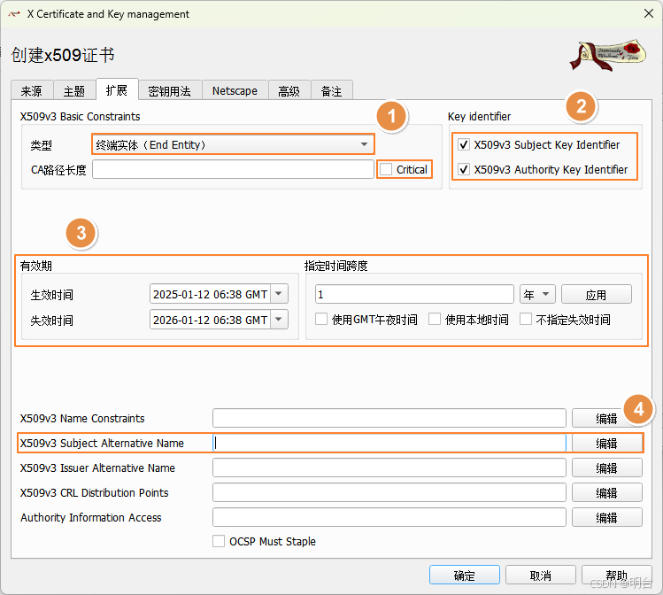Click 编辑 for Issuer Alternative Name

click(x=606, y=468)
